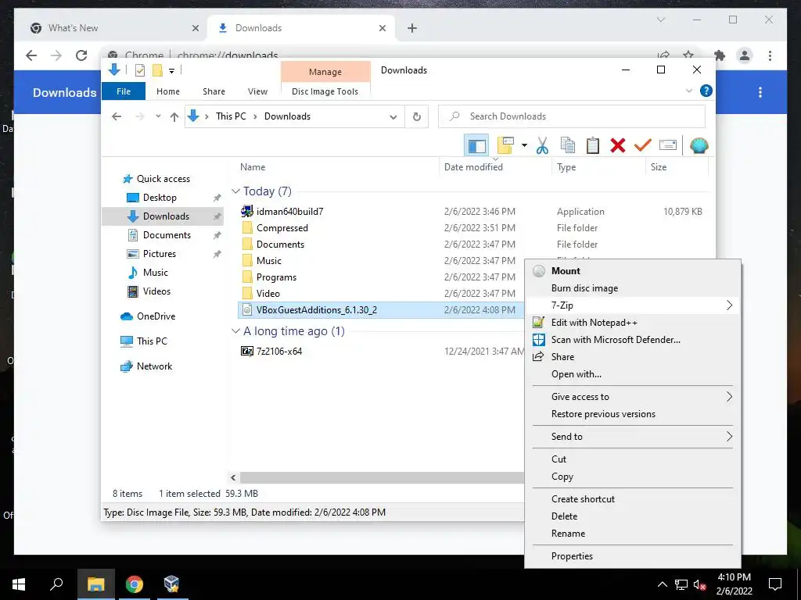Sort by Name column header
Screen dimensions: 801x600
(253, 167)
